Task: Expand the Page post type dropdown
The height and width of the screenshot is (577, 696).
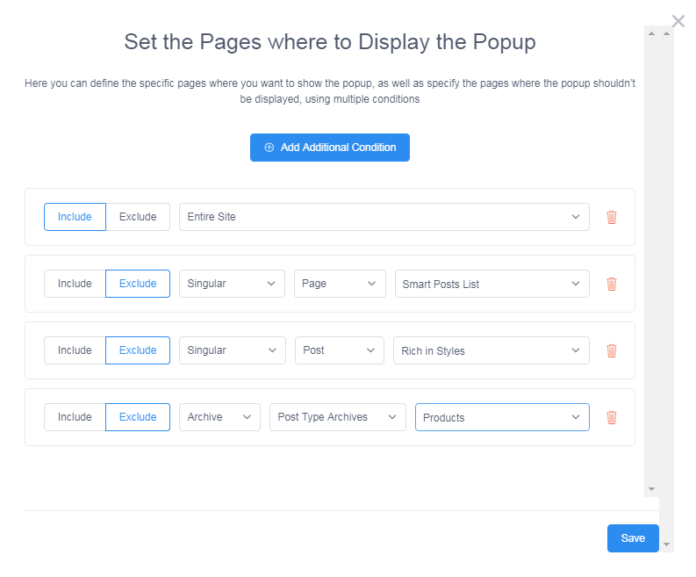Action: pos(340,284)
